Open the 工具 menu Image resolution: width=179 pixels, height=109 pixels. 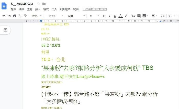tap(54, 9)
